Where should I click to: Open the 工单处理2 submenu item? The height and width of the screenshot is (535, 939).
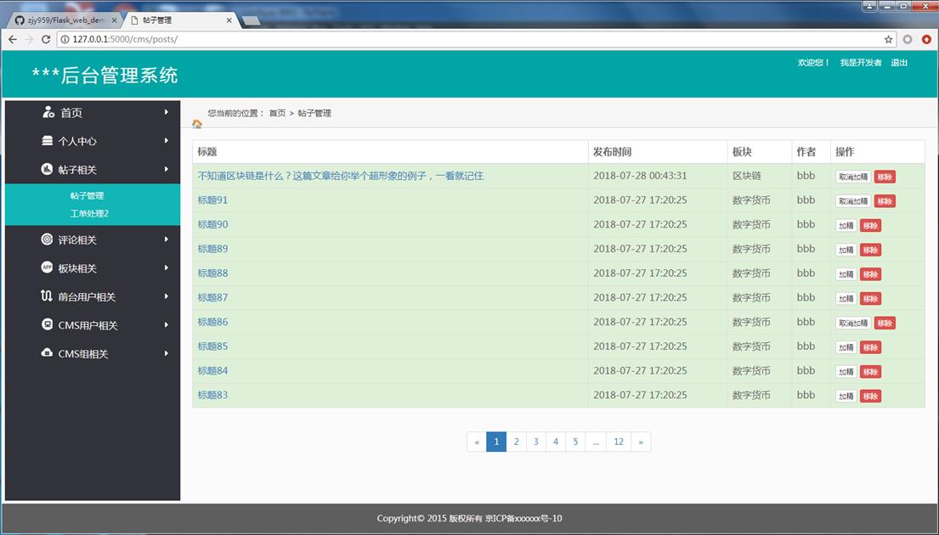[x=89, y=214]
